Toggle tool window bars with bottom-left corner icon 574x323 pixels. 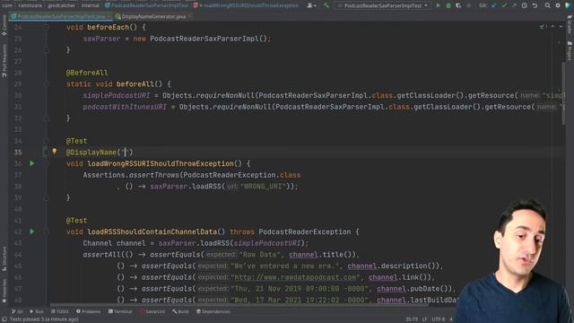[x=4, y=319]
